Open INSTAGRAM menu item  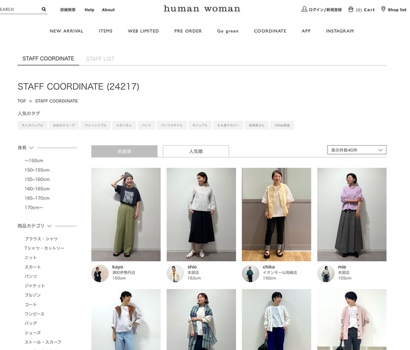[339, 31]
